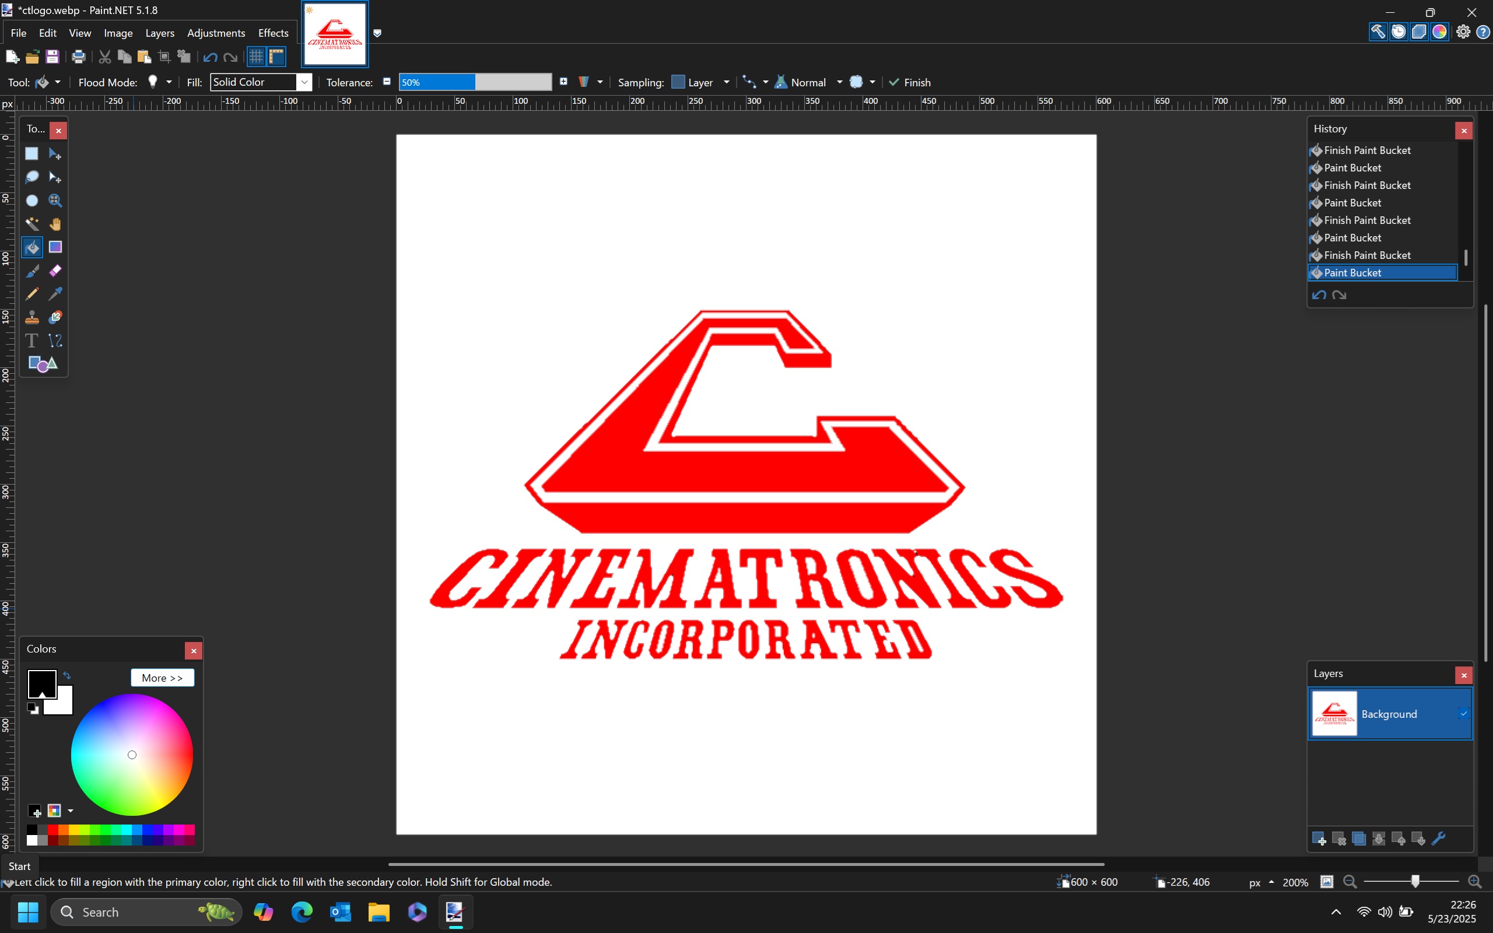Image resolution: width=1493 pixels, height=933 pixels.
Task: Open the Effects menu
Action: click(273, 33)
